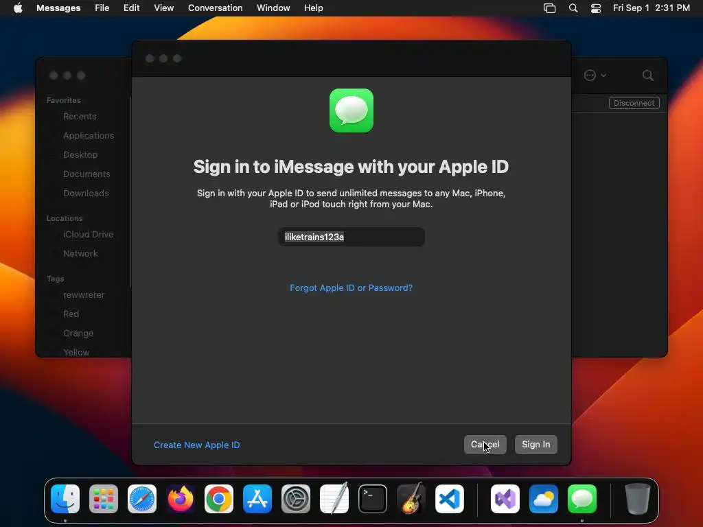
Task: Click the Apple ID input field
Action: (351, 237)
